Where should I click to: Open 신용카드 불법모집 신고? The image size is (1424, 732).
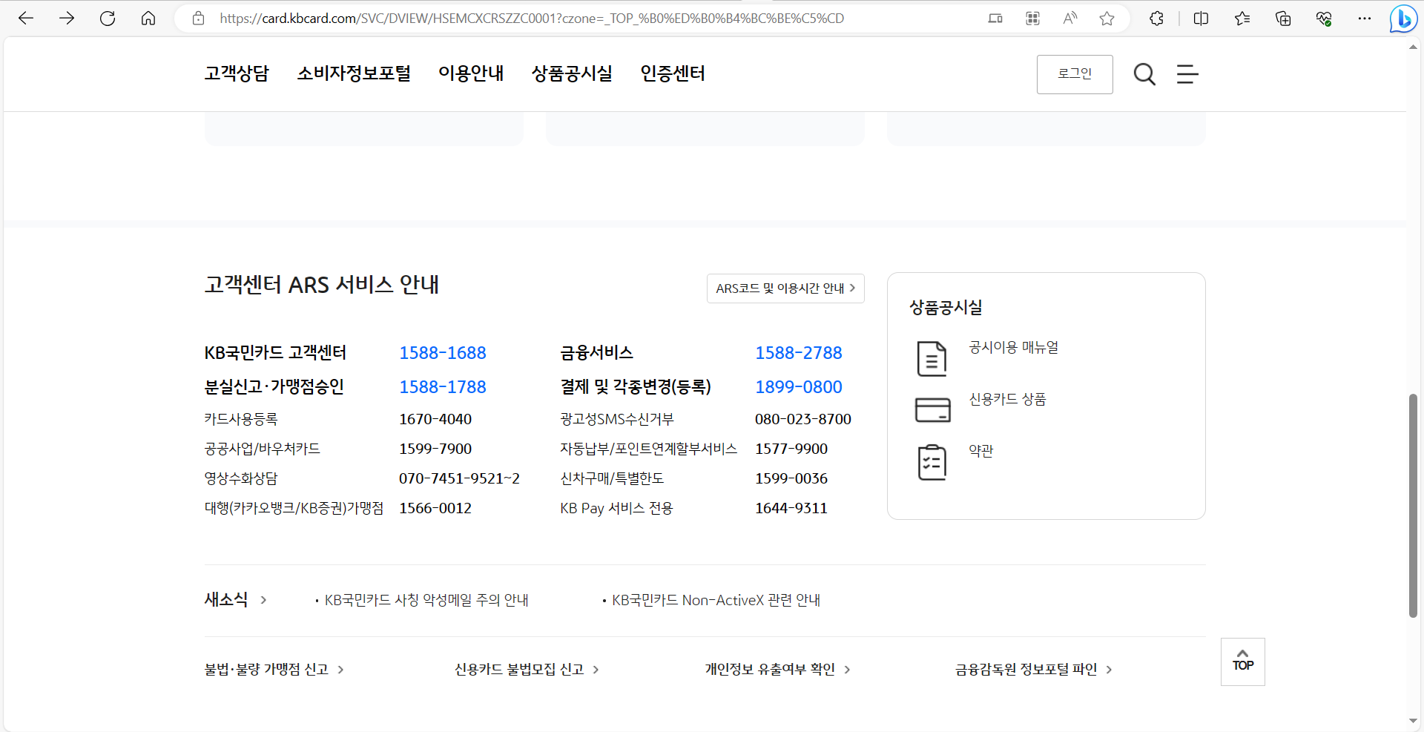coord(527,669)
